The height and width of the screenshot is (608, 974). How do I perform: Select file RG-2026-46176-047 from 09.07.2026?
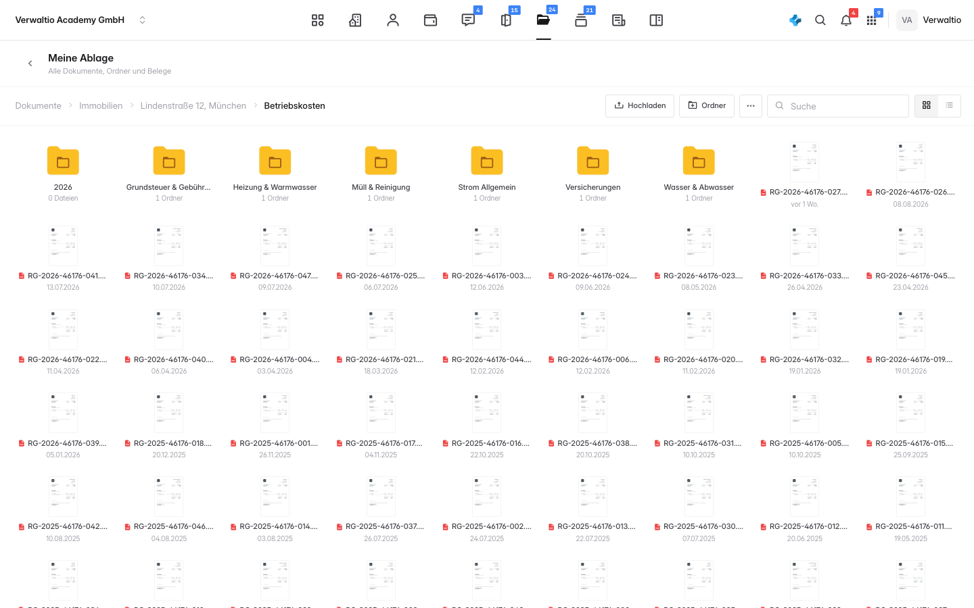(x=275, y=258)
